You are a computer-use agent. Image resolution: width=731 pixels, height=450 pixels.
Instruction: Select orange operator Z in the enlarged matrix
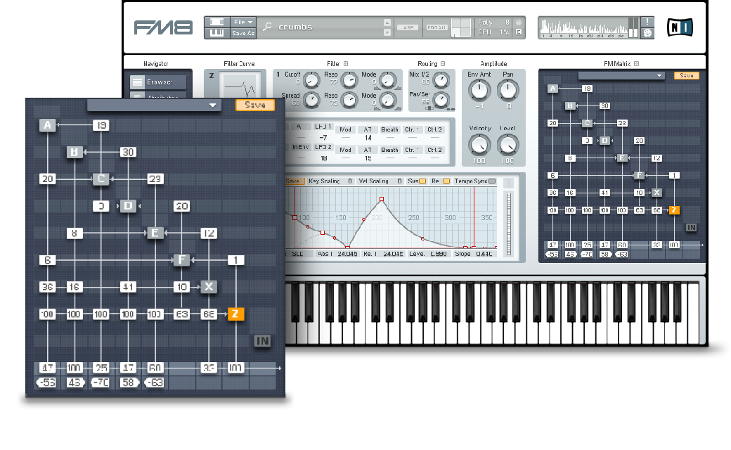click(235, 314)
